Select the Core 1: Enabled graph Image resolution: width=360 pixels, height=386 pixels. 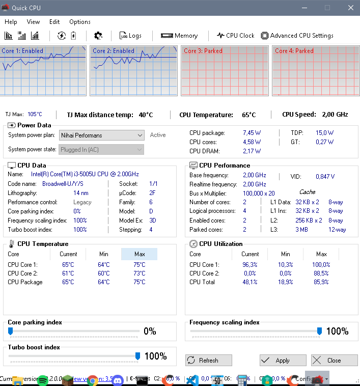tap(43, 71)
